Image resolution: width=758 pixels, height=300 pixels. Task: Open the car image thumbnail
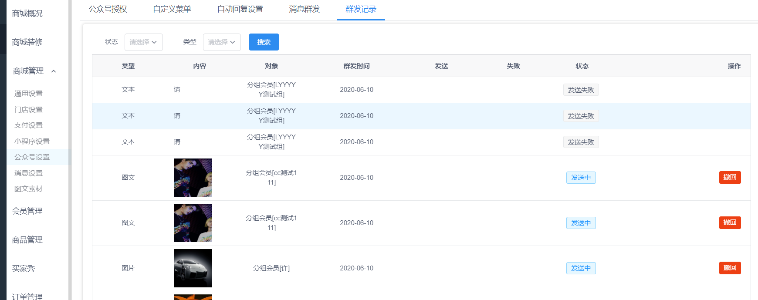pyautogui.click(x=193, y=268)
